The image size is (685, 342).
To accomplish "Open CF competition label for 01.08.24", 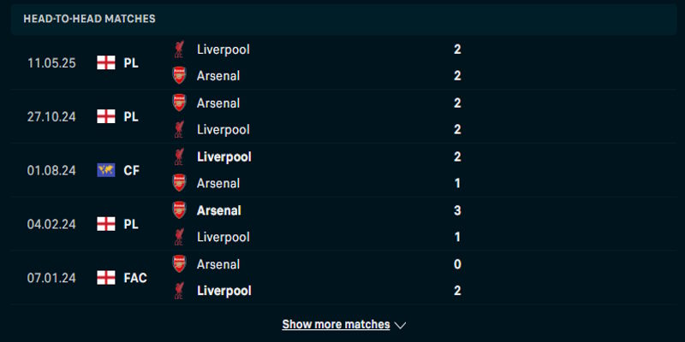I will 131,170.
